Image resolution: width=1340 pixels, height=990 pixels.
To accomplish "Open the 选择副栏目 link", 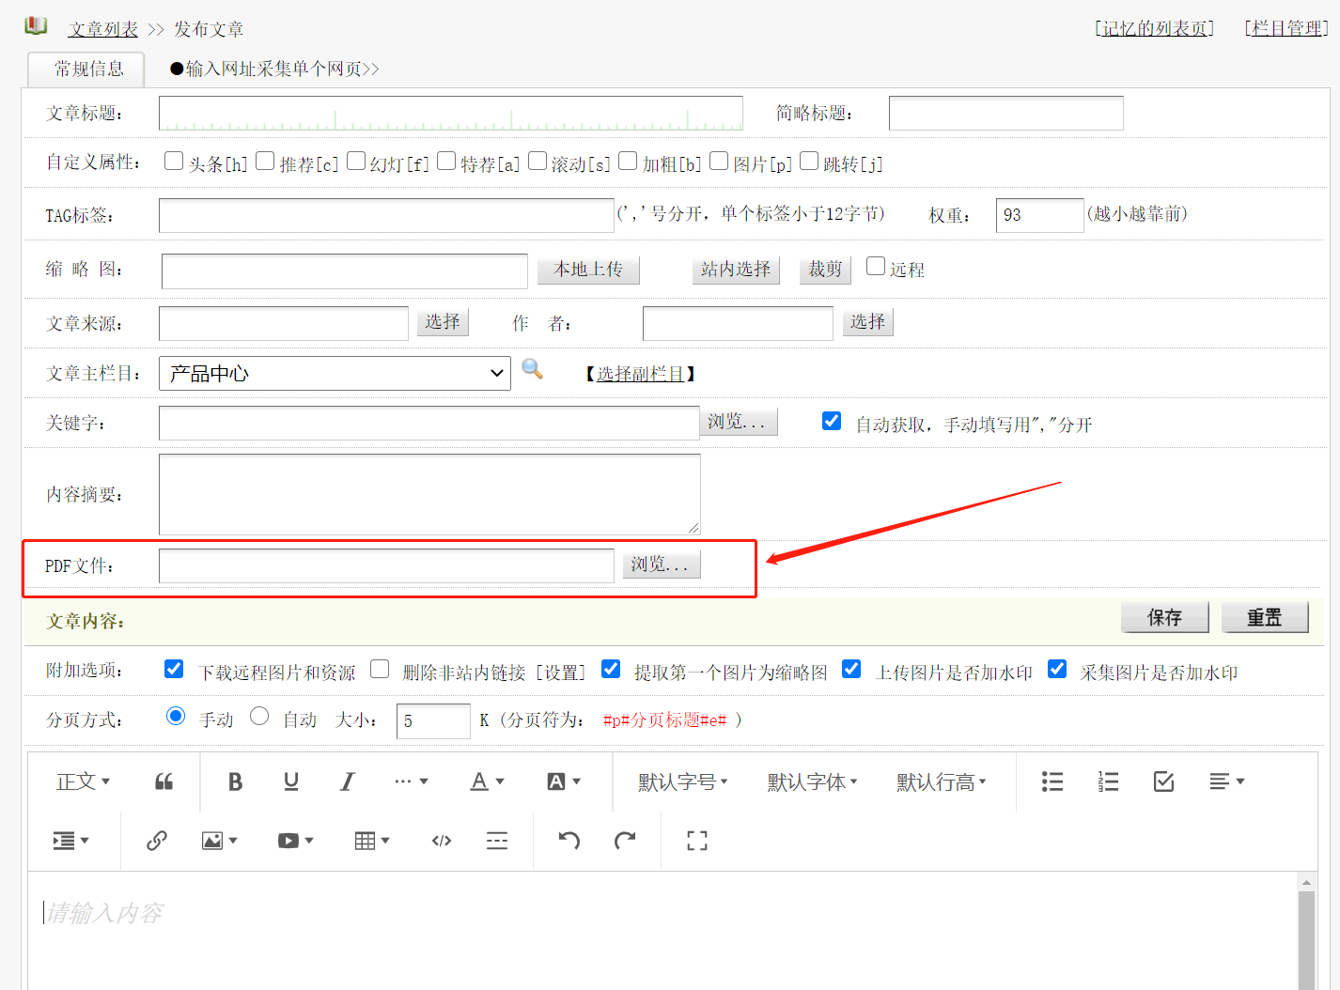I will 640,374.
